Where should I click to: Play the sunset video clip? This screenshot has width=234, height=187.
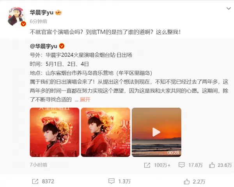pyautogui.click(x=156, y=132)
